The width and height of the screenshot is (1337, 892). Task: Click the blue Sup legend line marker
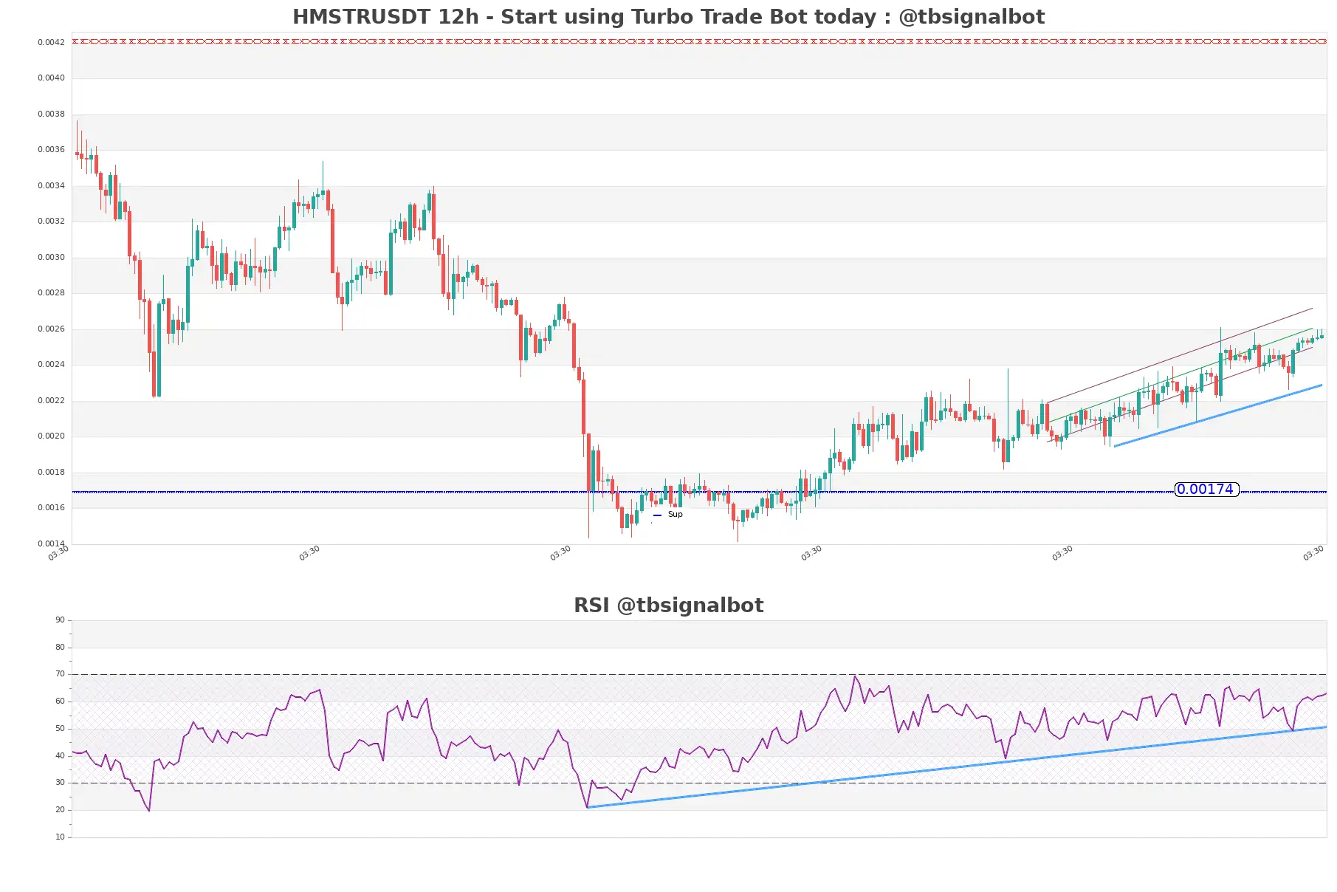tap(657, 515)
